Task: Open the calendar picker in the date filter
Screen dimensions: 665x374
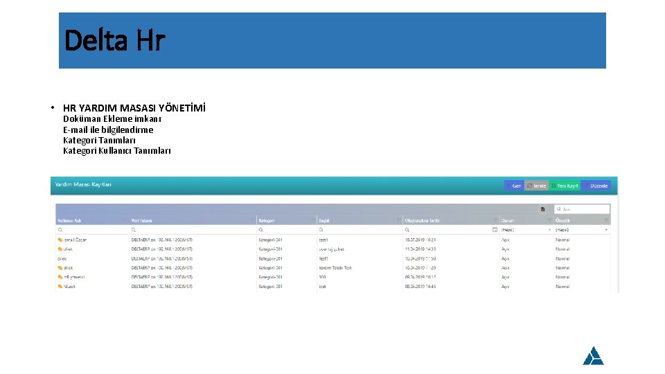Action: click(x=495, y=230)
